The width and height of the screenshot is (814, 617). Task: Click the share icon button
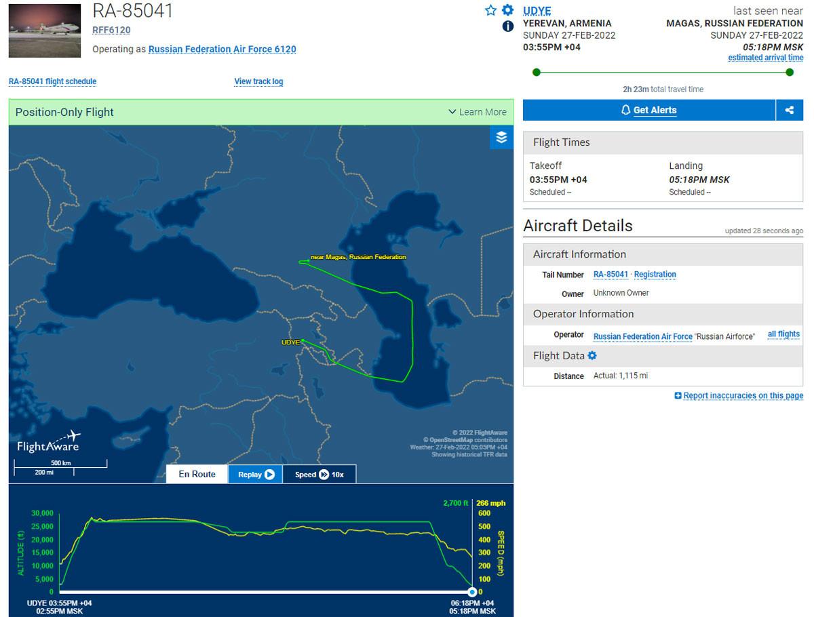(x=790, y=110)
